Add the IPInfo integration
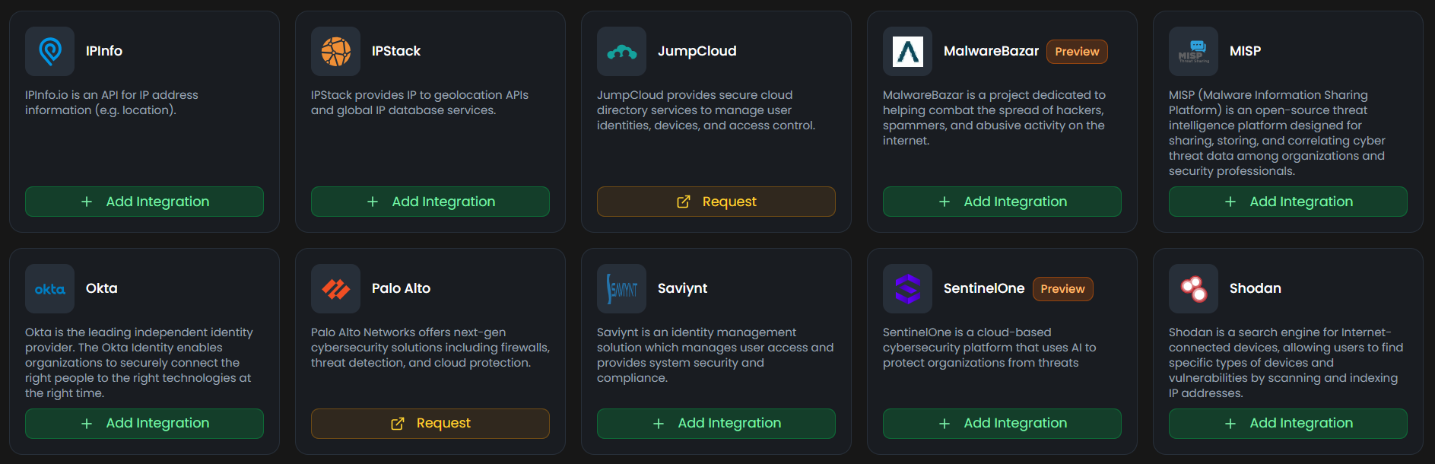 [x=144, y=202]
